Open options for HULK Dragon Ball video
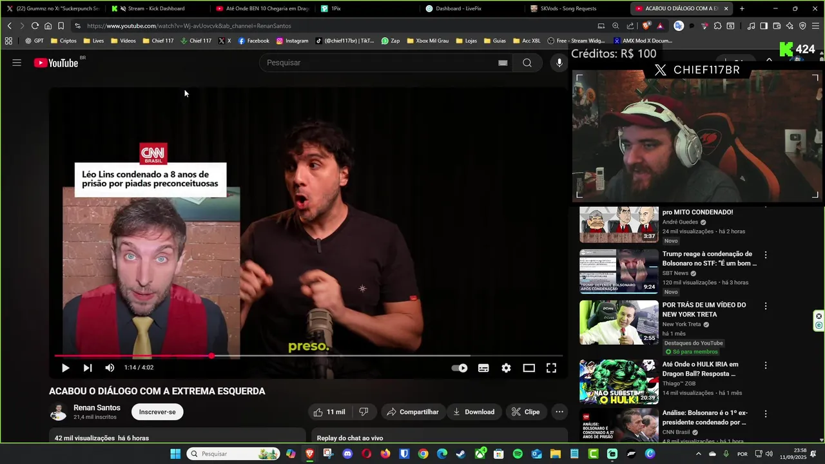The image size is (825, 464). [x=766, y=365]
